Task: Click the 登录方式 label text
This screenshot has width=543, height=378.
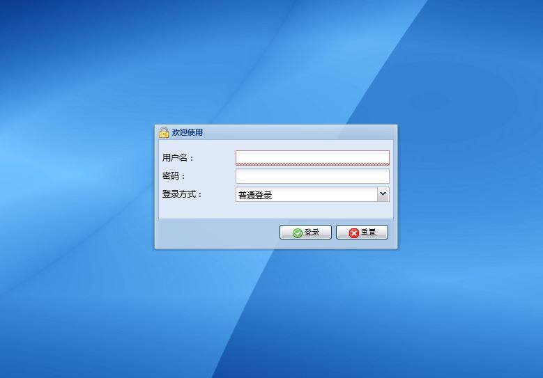Action: coord(182,194)
